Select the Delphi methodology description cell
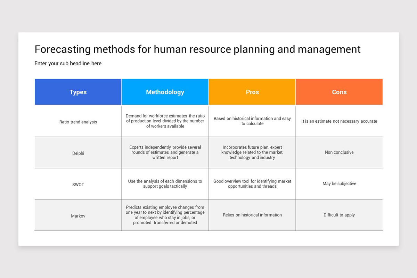417x278 pixels. 165,152
